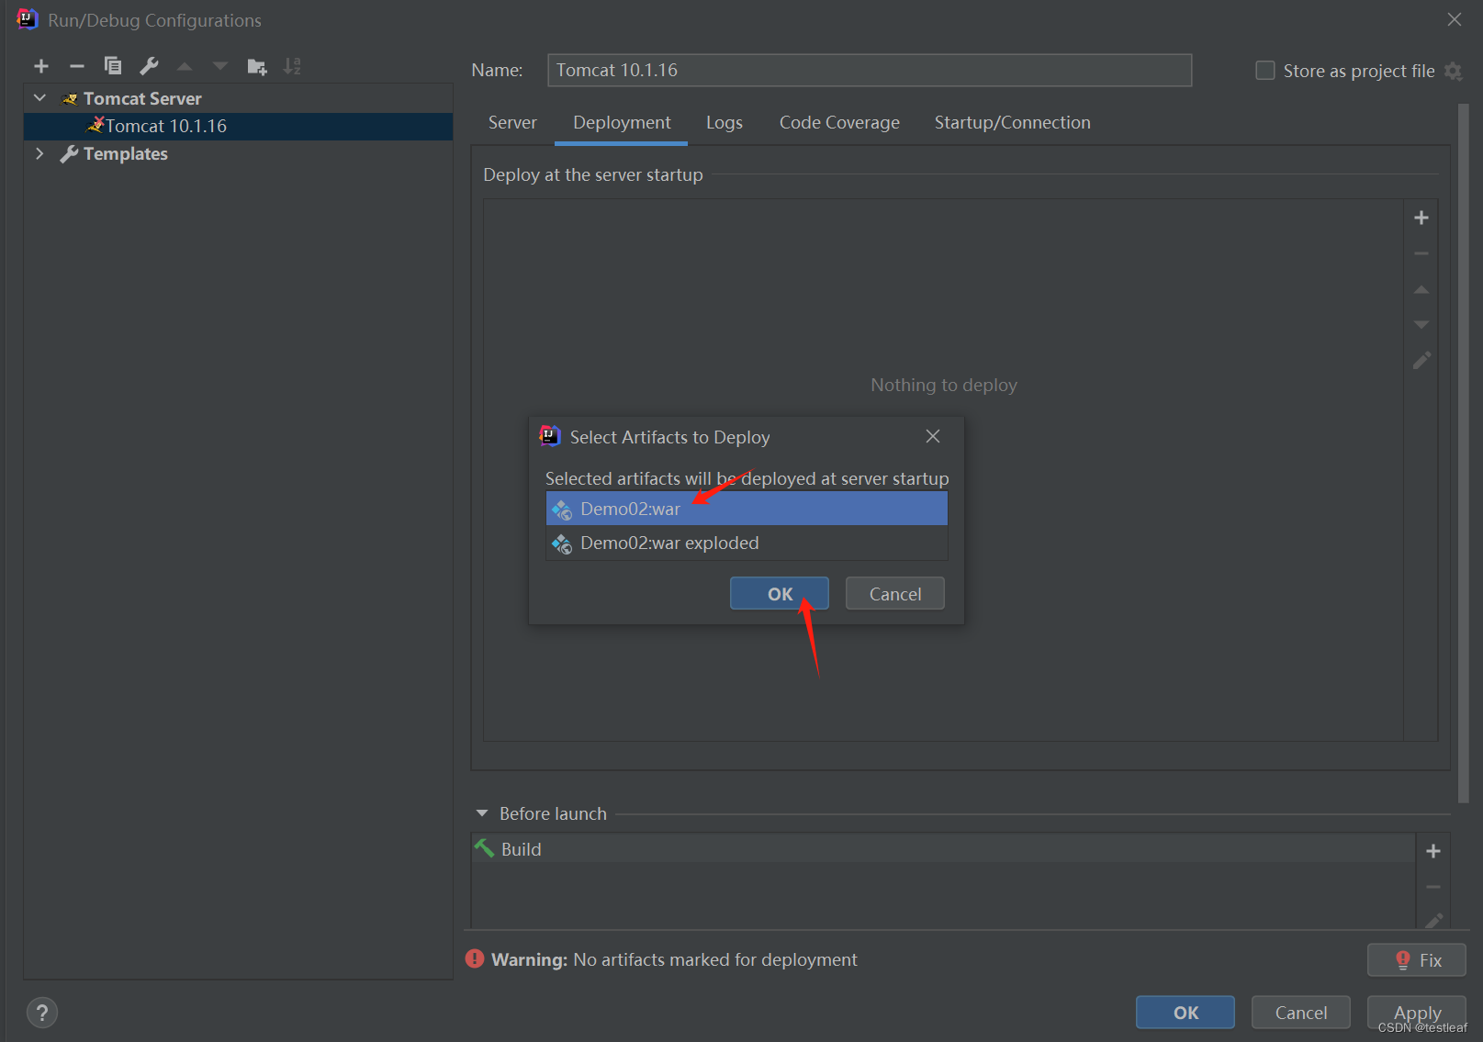Add a Before launch task with plus icon
Image resolution: width=1483 pixels, height=1042 pixels.
[x=1433, y=851]
